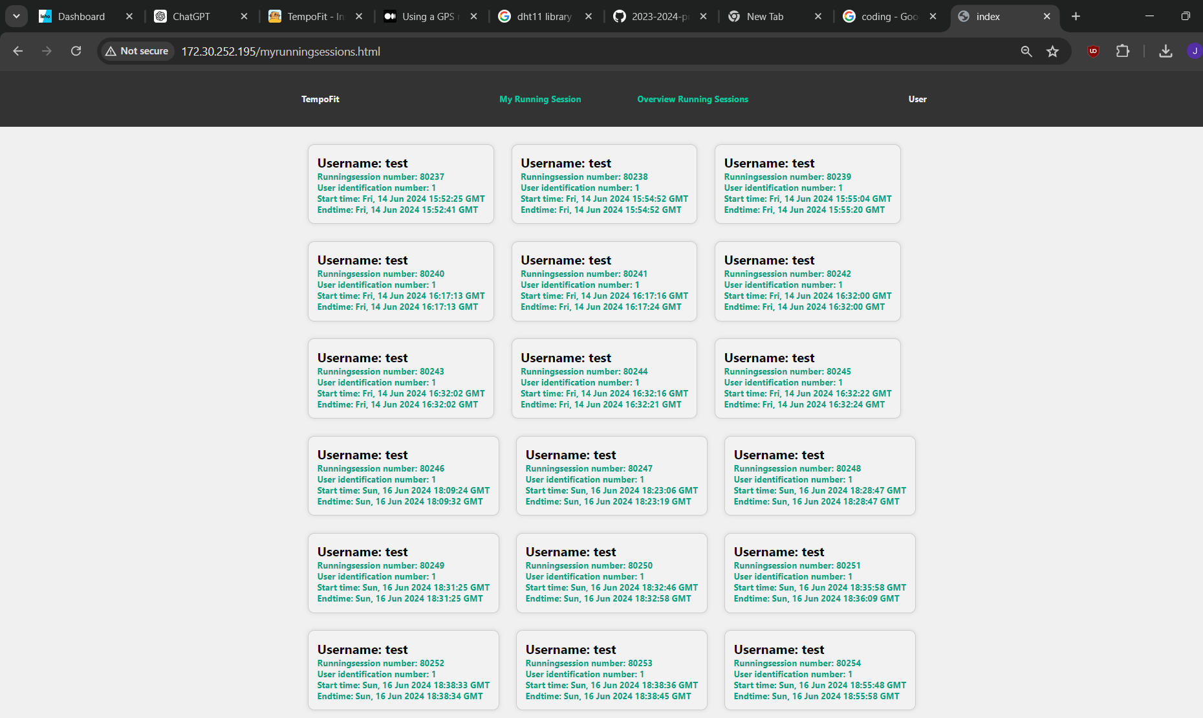Close the Using a GPS tab
This screenshot has height=718, width=1203.
473,16
